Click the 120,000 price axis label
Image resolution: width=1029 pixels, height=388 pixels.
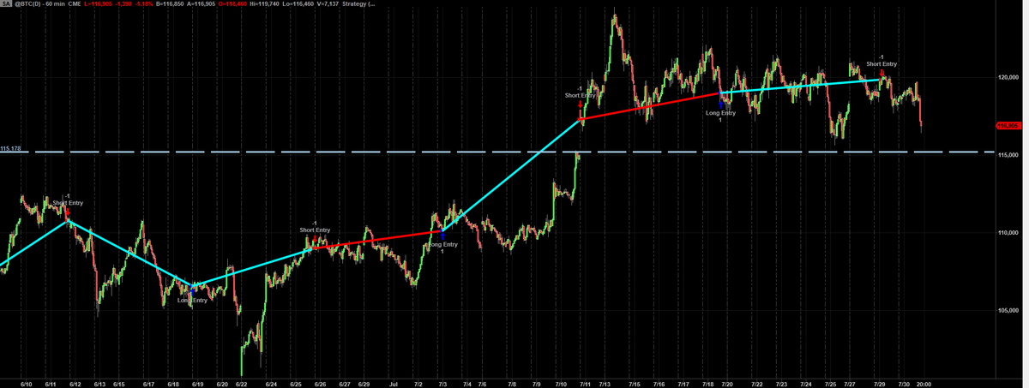(1008, 77)
